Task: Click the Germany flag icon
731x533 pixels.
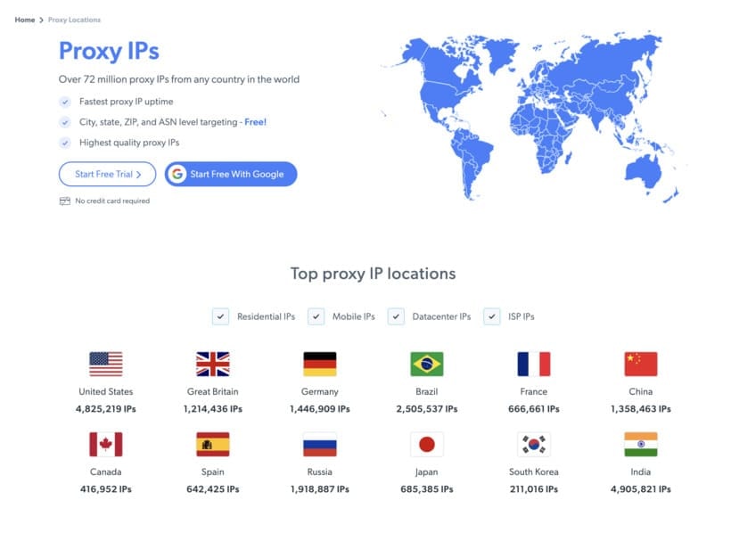Action: 320,364
